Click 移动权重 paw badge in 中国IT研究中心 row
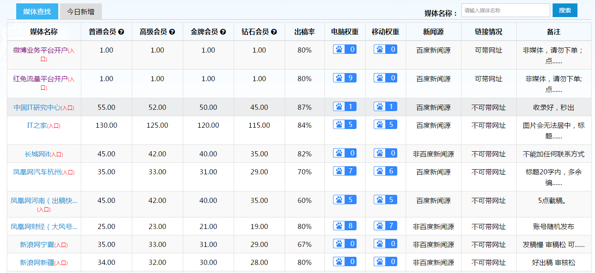The image size is (595, 273). tap(385, 107)
